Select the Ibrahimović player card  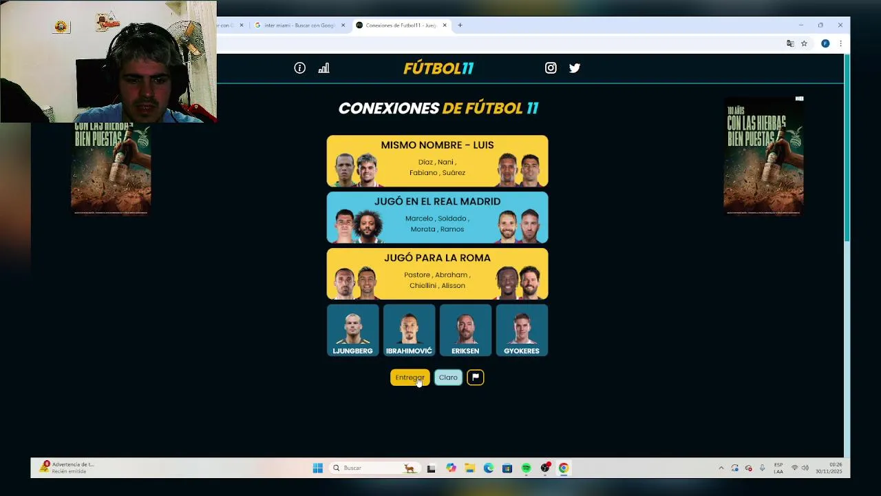[409, 330]
